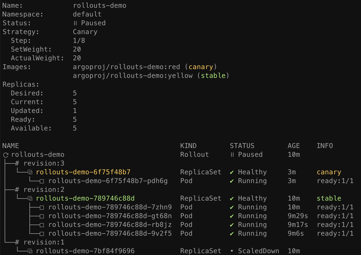Image resolution: width=361 pixels, height=255 pixels.
Task: Click the Running checkmark for pod rb8jz
Action: point(232,225)
